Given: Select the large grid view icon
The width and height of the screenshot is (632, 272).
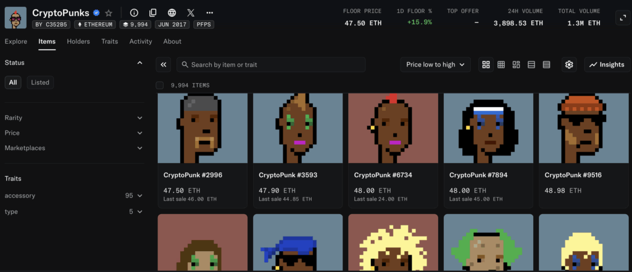Looking at the screenshot, I should point(486,65).
